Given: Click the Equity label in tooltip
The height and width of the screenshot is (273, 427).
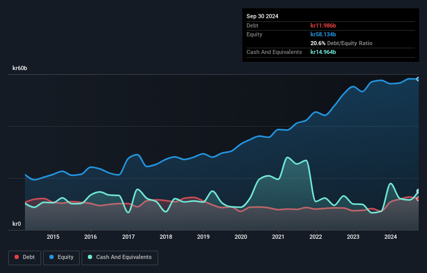Looking at the screenshot, I should pos(254,34).
